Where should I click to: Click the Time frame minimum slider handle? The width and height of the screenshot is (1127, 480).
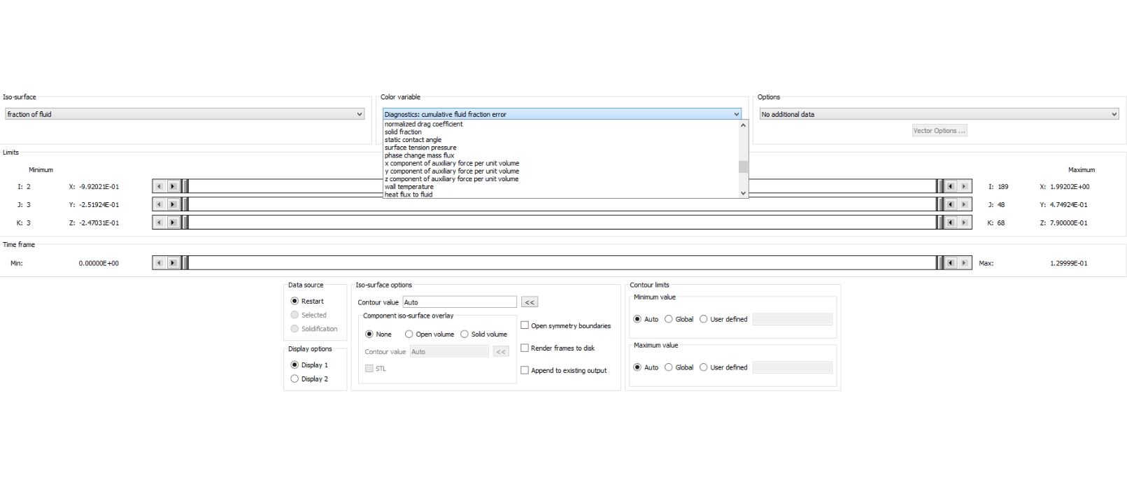[x=185, y=263]
